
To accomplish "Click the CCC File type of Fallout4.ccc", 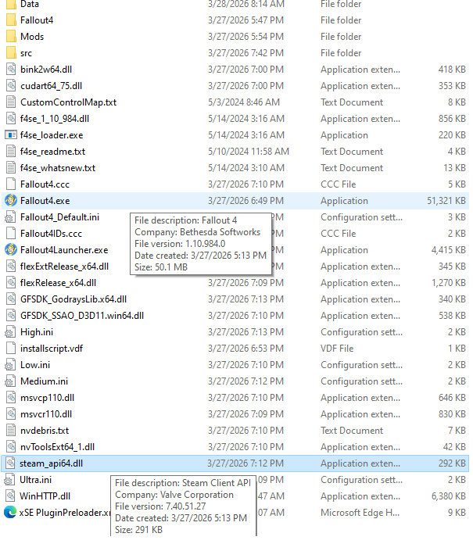I will pos(338,184).
